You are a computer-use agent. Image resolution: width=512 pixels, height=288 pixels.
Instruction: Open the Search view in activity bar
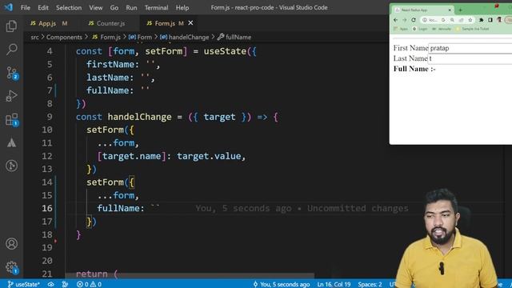(11, 50)
